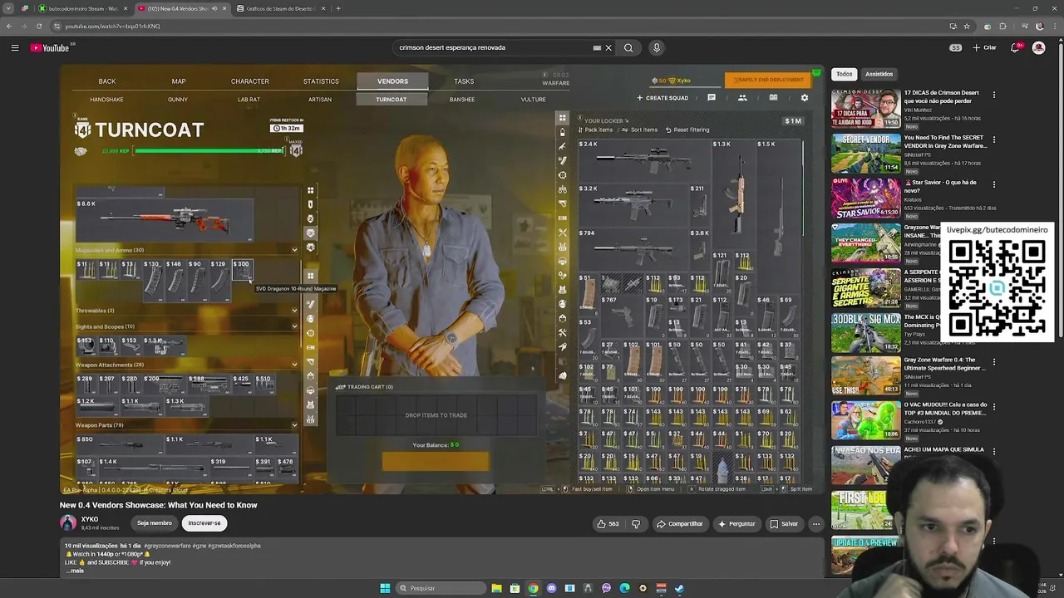
Task: Click the XYKO channel avatar below the video
Action: coord(68,523)
